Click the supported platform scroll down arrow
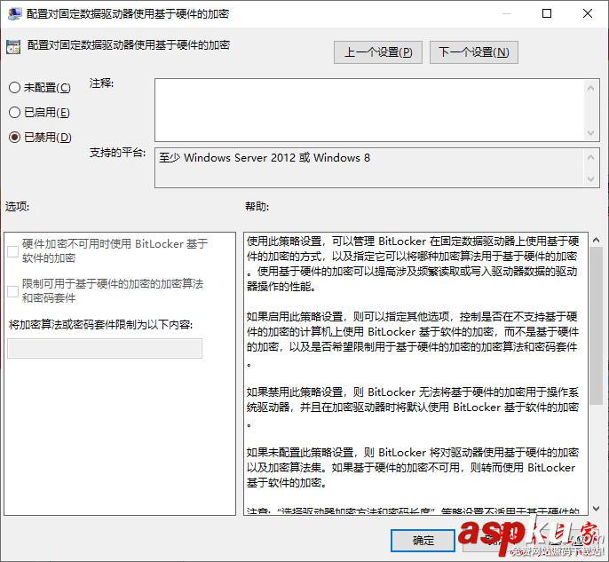The height and width of the screenshot is (562, 609). 590,179
